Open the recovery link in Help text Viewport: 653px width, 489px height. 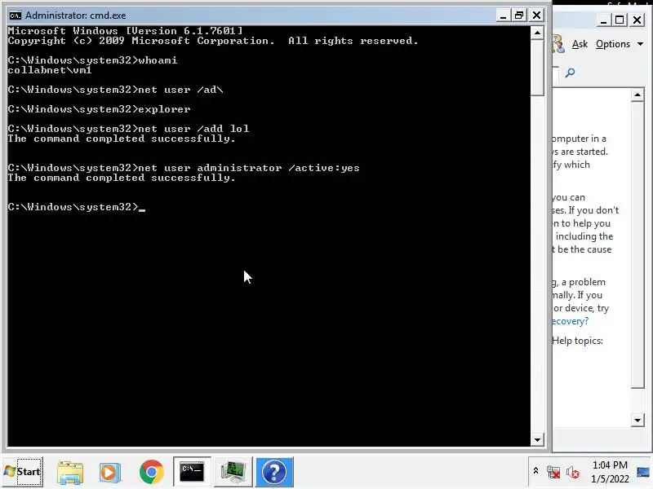pos(570,321)
